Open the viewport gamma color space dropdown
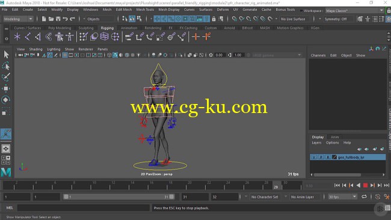 [x=276, y=55]
